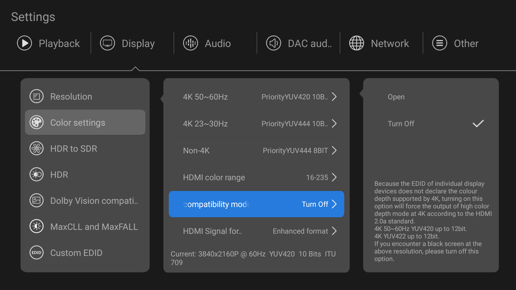Click the Custom EDID badge icon
516x290 pixels.
(x=37, y=253)
